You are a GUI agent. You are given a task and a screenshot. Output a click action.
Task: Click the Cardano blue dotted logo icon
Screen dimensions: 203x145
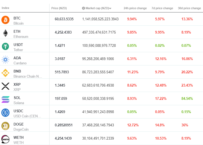5,60
